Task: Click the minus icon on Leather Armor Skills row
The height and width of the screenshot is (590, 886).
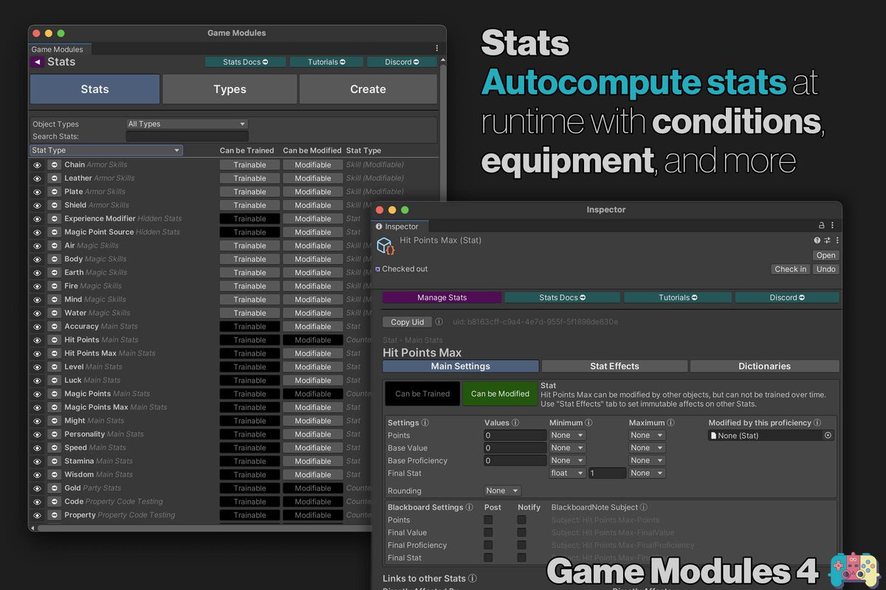Action: click(x=54, y=178)
